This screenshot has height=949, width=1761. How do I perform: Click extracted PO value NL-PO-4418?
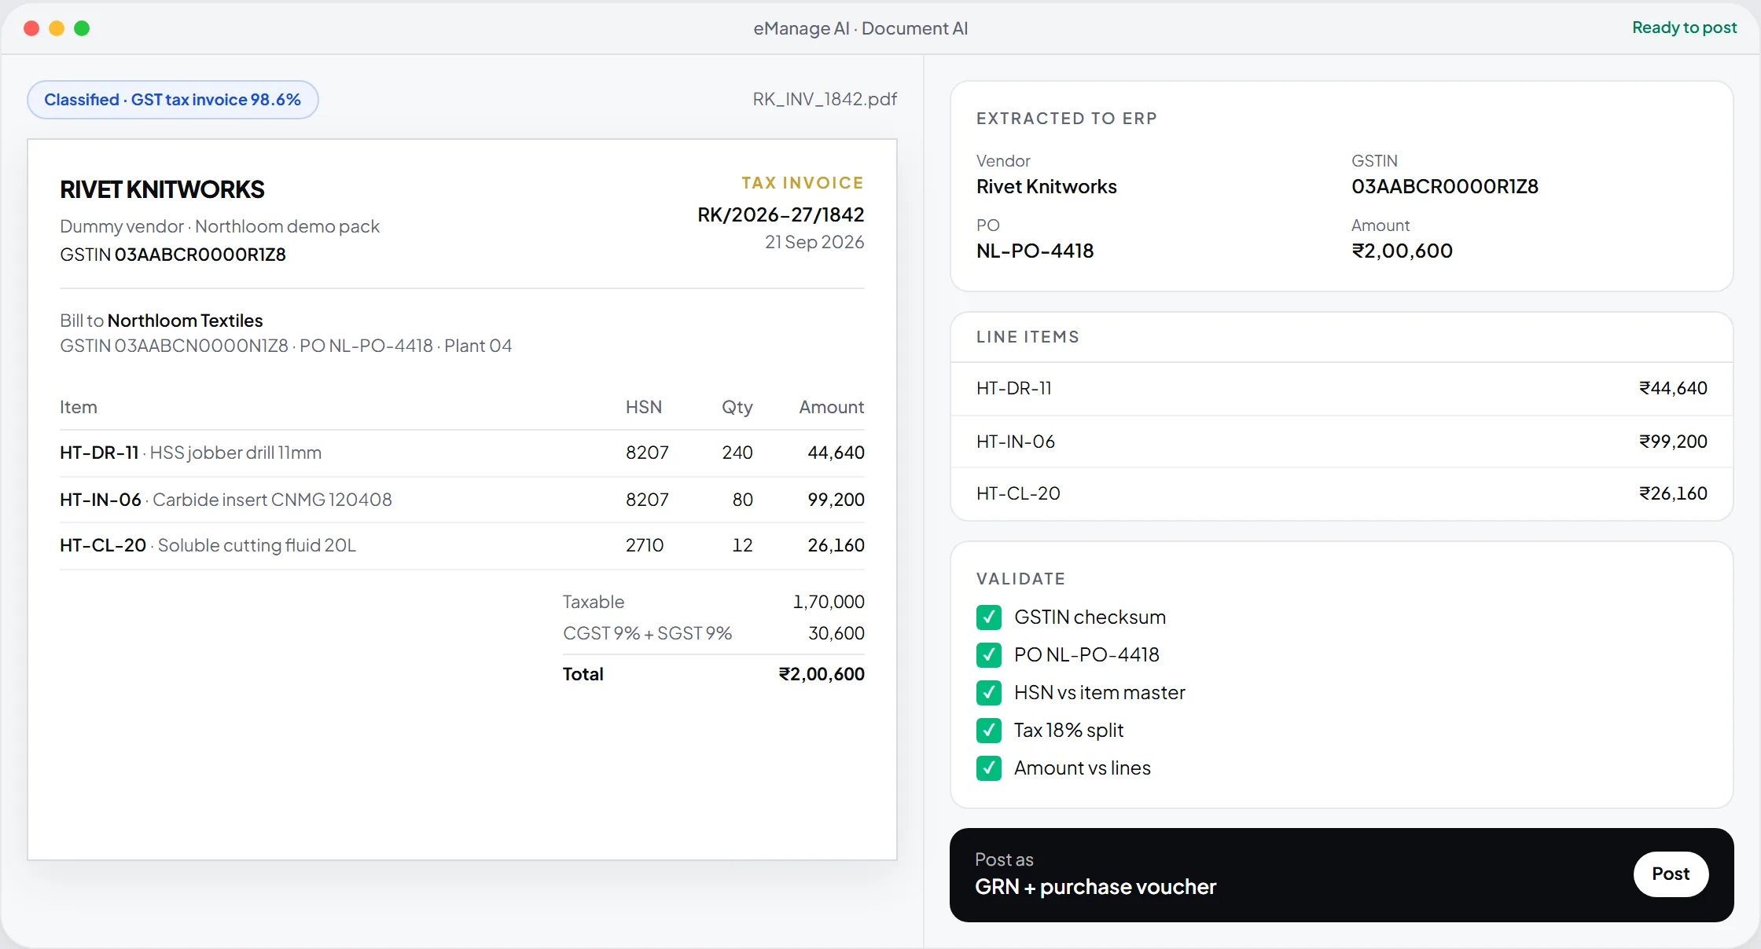pyautogui.click(x=1035, y=251)
